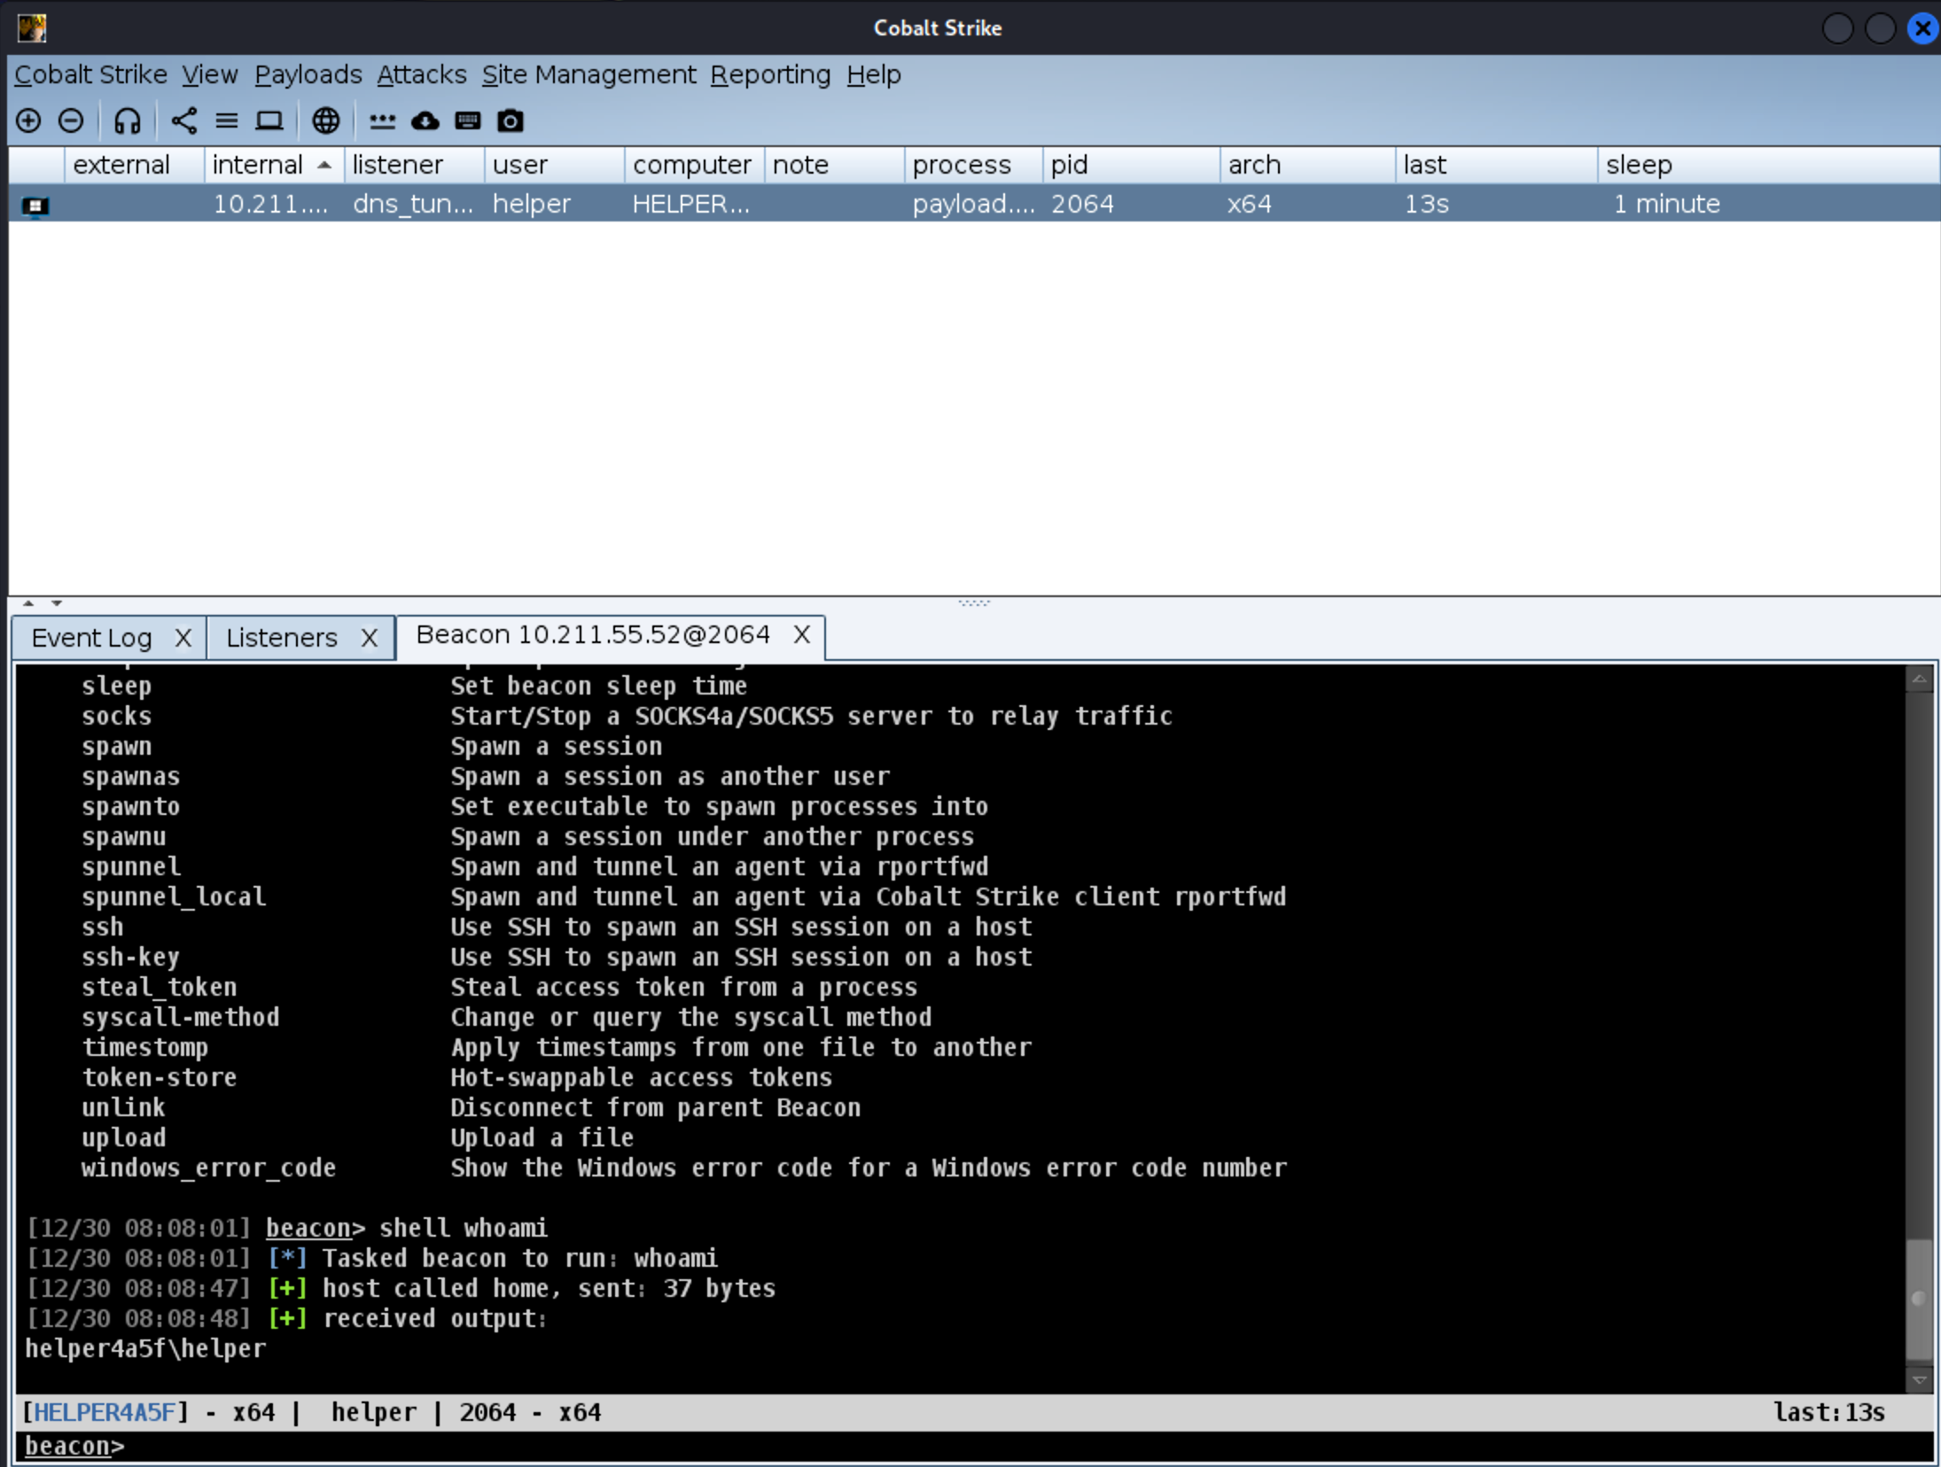Open the Attacks menu
The width and height of the screenshot is (1941, 1467).
pyautogui.click(x=421, y=75)
